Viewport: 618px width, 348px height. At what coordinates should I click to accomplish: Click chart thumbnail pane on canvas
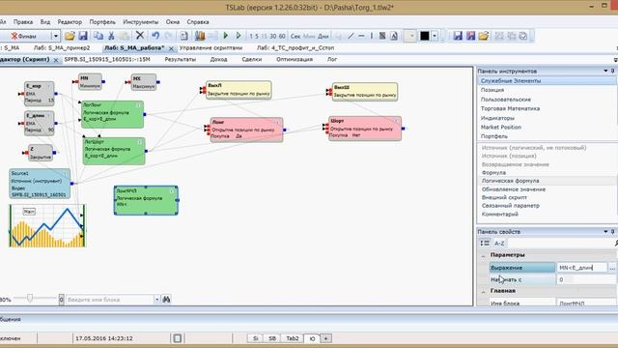click(x=47, y=225)
